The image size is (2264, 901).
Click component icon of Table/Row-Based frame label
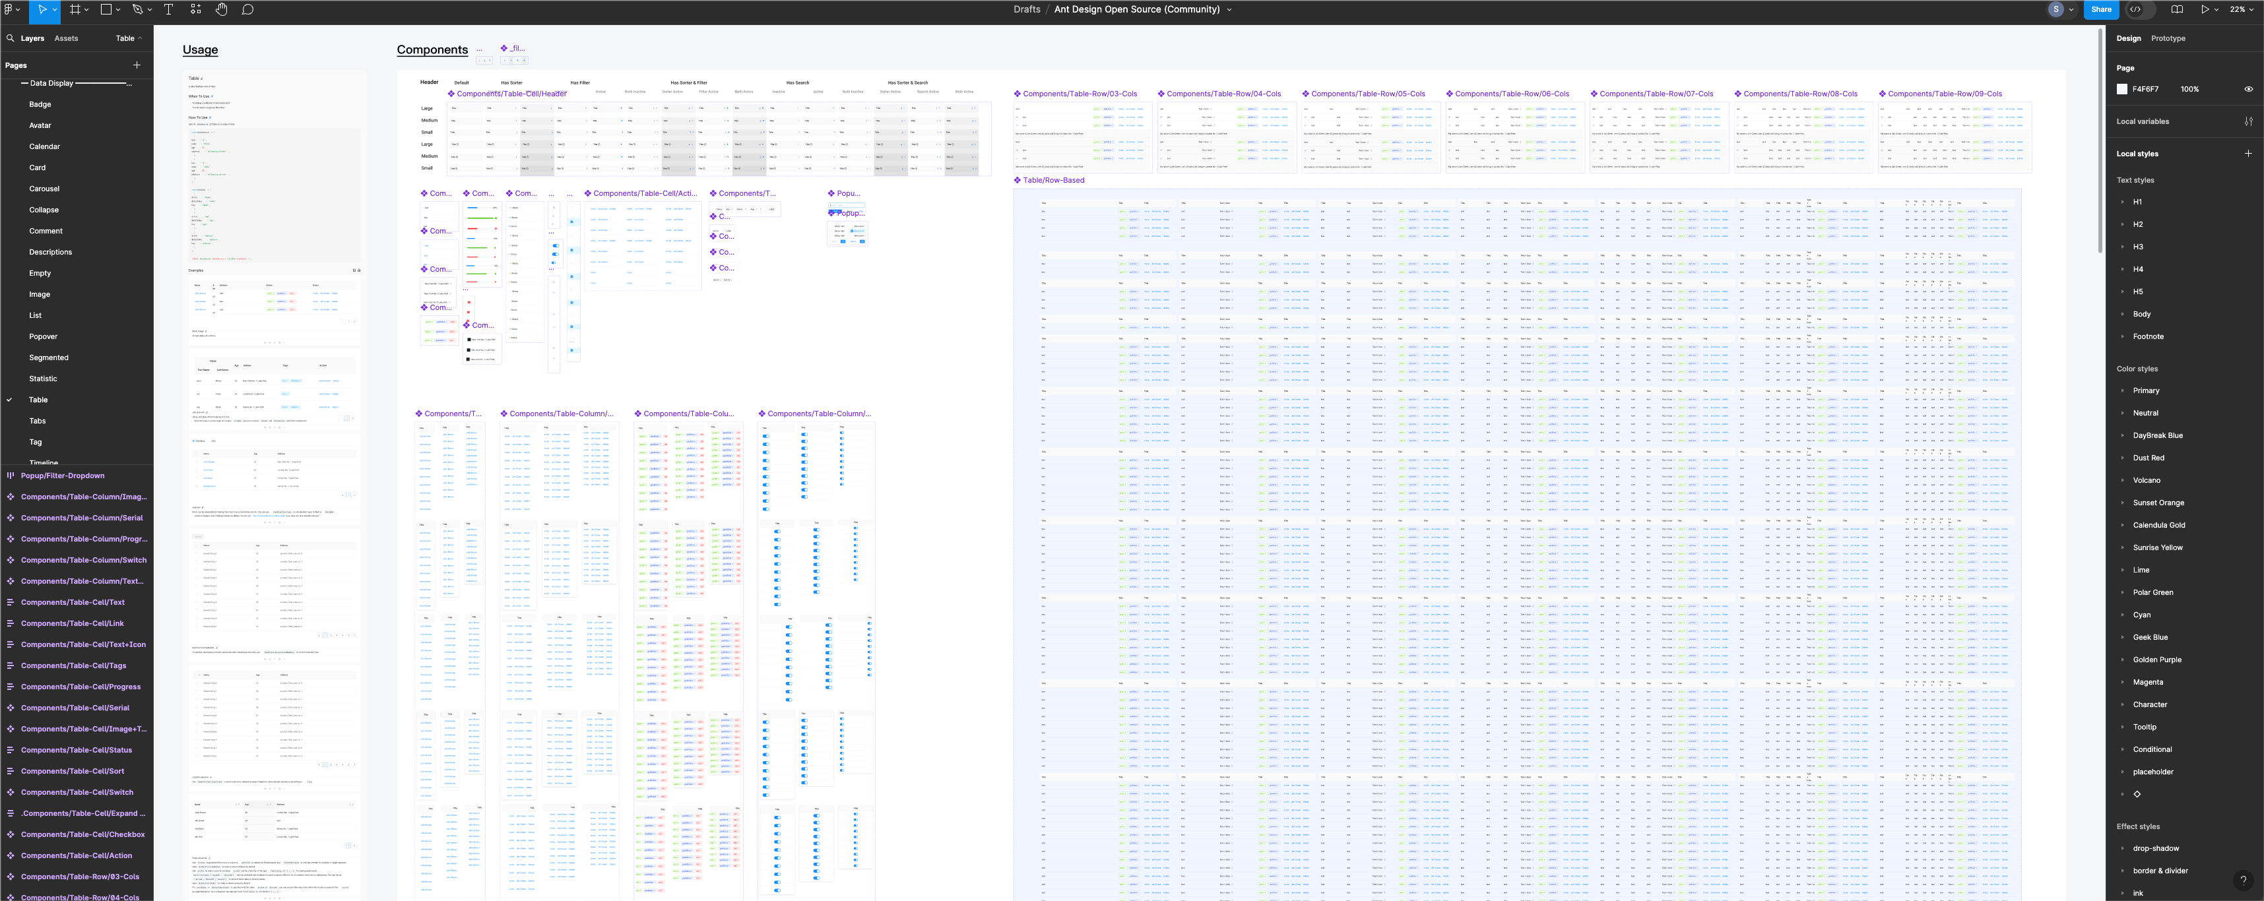[1018, 180]
